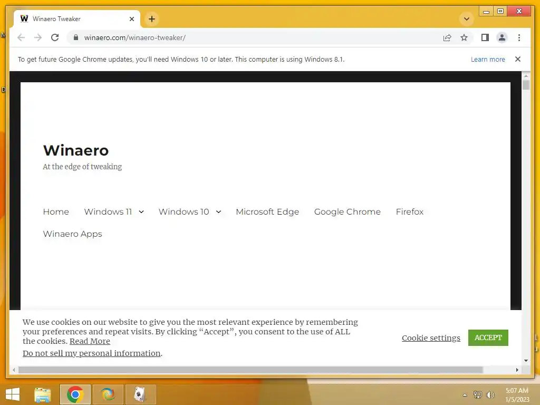Open the Winaero site title link
Image resolution: width=540 pixels, height=405 pixels.
click(x=76, y=150)
